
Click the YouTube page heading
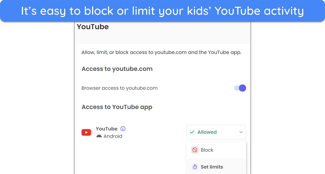93,27
